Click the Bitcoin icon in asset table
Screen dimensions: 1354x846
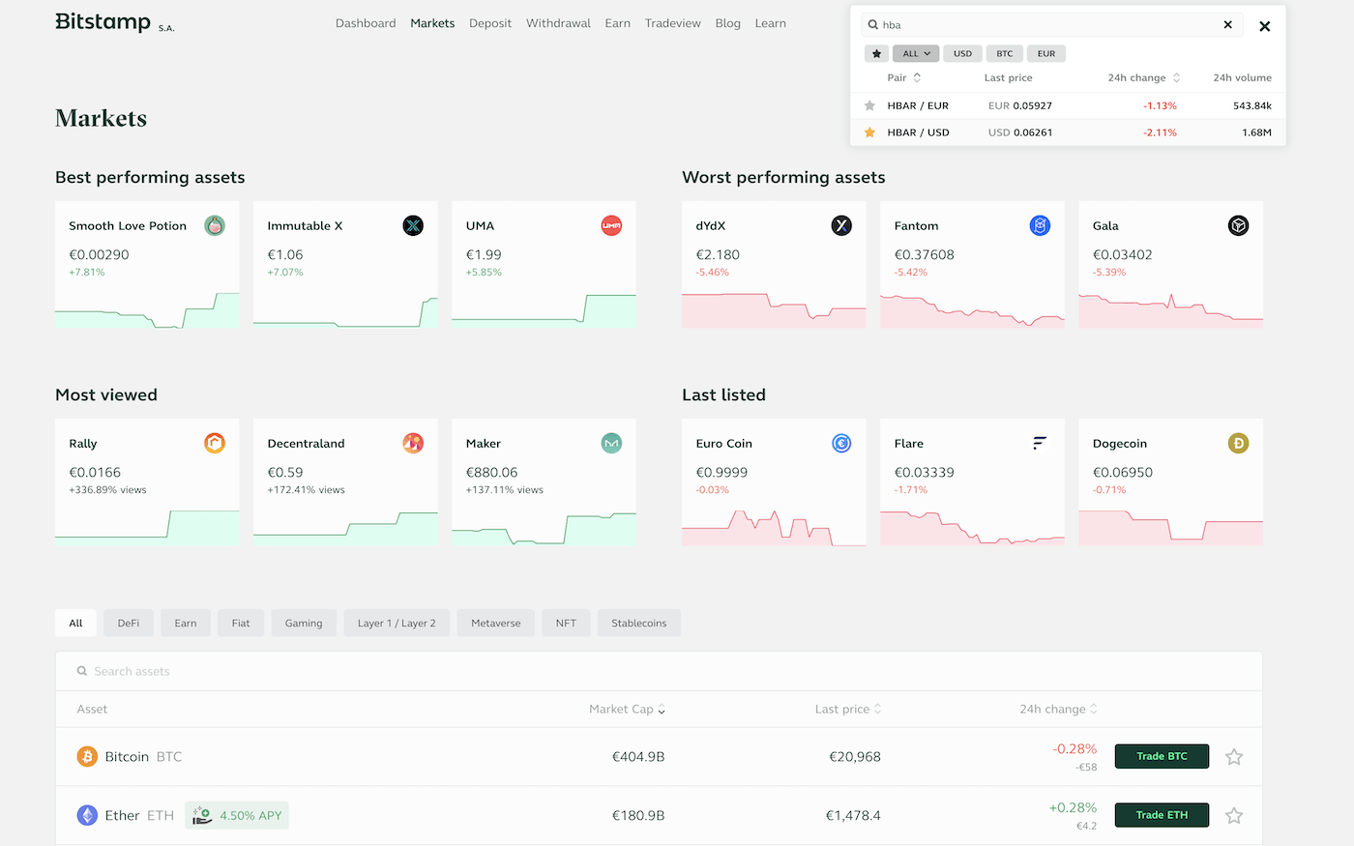coord(87,757)
